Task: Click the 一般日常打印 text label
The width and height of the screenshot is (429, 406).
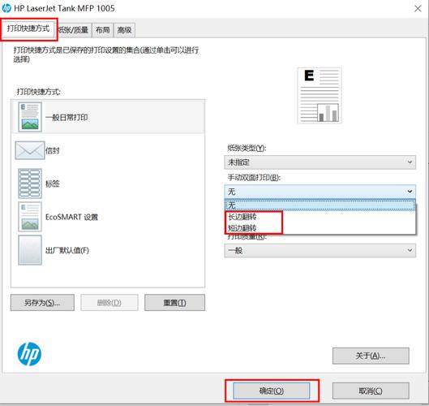Action: point(66,118)
